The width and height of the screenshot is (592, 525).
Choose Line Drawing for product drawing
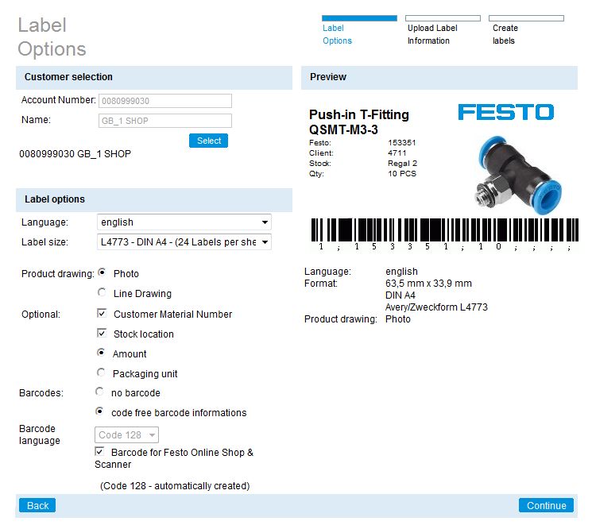[103, 293]
